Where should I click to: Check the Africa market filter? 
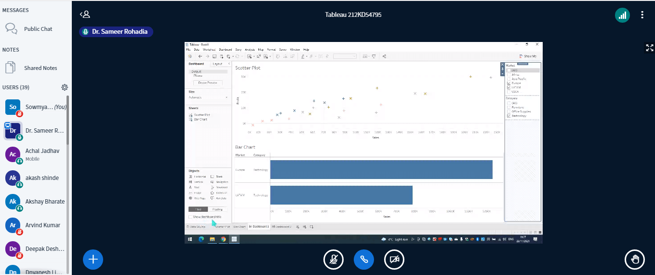point(509,75)
